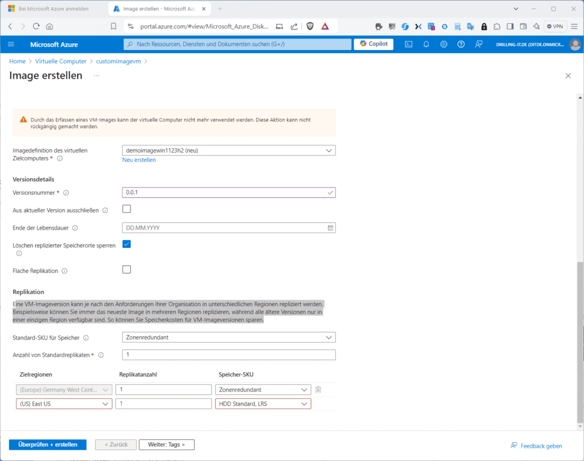Click the Brave shields icon

[310, 26]
